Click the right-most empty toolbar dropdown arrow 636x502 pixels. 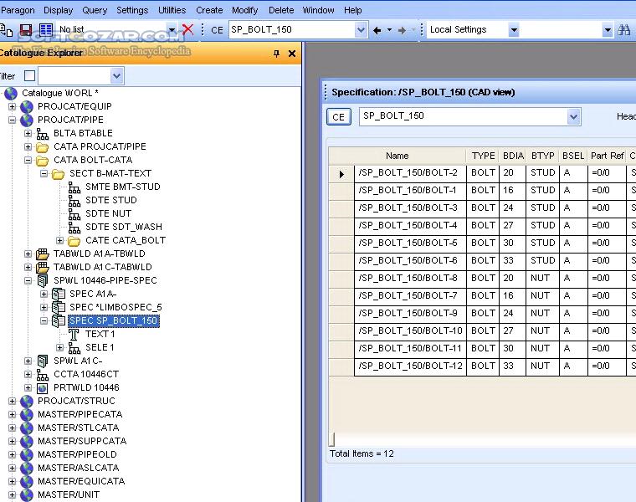tap(608, 30)
